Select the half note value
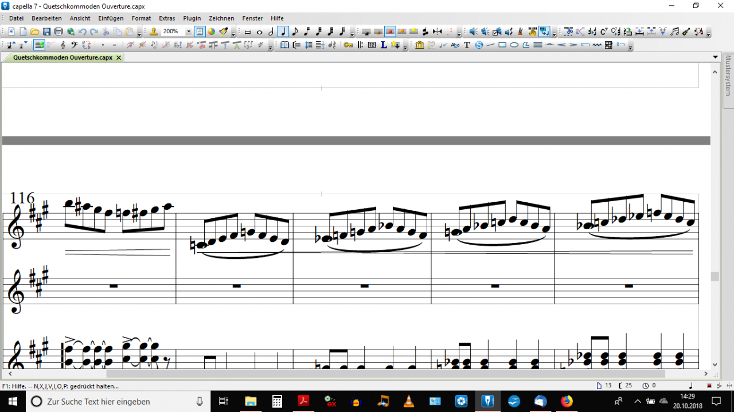Viewport: 734px width, 412px height. coord(271,32)
